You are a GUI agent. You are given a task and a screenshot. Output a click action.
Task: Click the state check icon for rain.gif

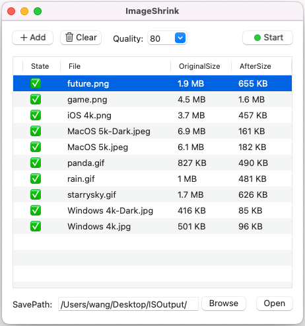click(36, 179)
